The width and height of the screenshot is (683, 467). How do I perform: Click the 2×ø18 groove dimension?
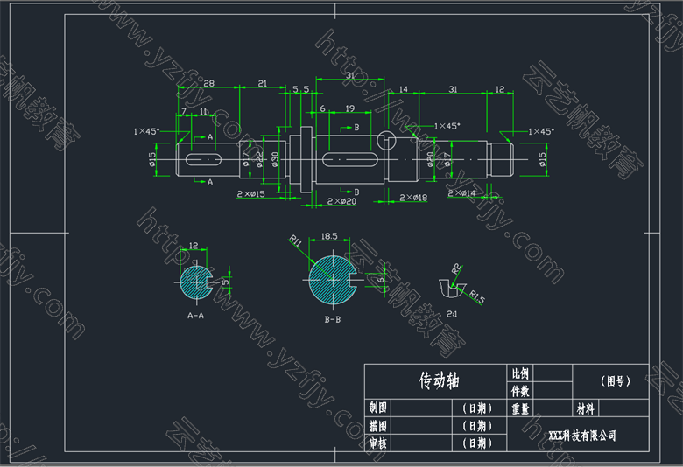pyautogui.click(x=413, y=198)
